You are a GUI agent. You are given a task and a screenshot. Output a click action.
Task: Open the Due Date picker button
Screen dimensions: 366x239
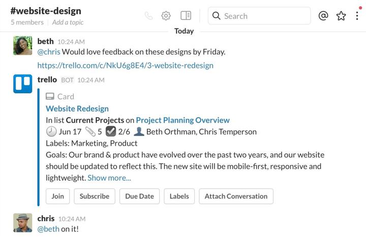(x=140, y=196)
